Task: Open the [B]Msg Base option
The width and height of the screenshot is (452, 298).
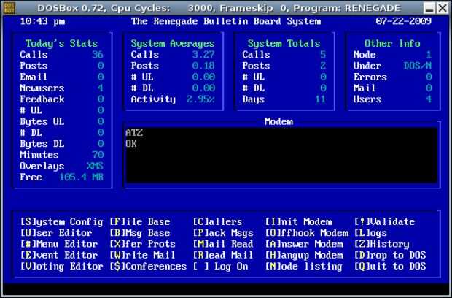Action: point(139,233)
